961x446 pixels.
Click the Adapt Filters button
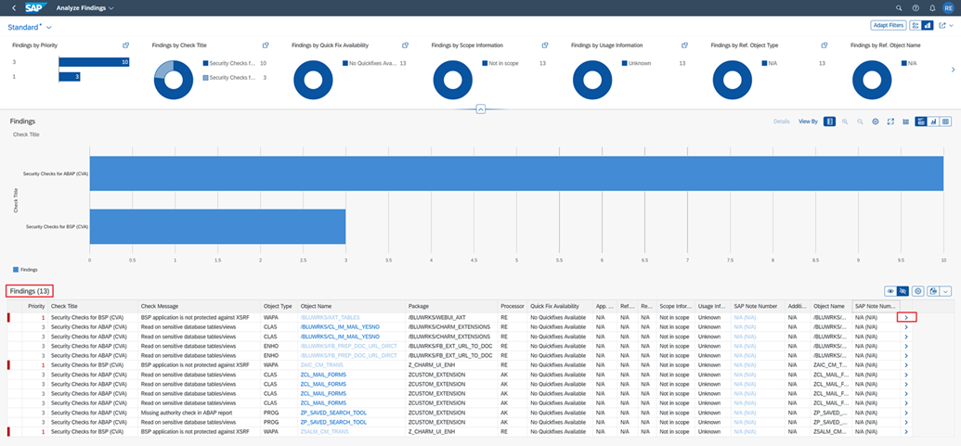888,25
